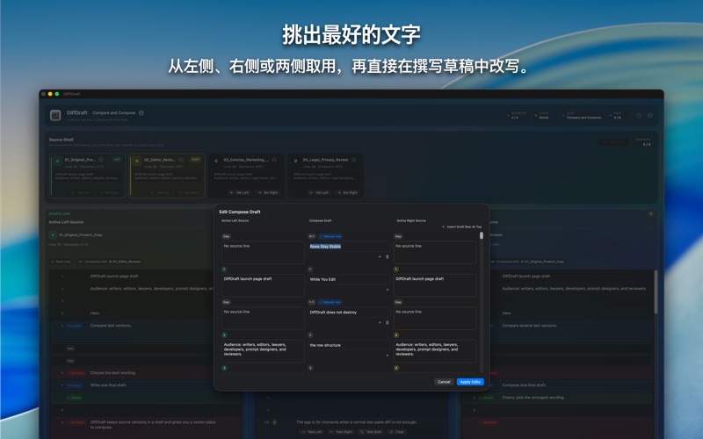703x439 pixels.
Task: Click the Active Left Source heading in lane
Action: pos(66,222)
